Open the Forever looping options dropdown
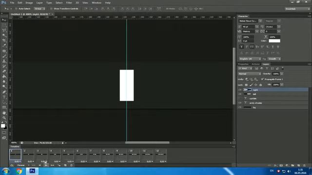312x175 pixels. pyautogui.click(x=23, y=165)
